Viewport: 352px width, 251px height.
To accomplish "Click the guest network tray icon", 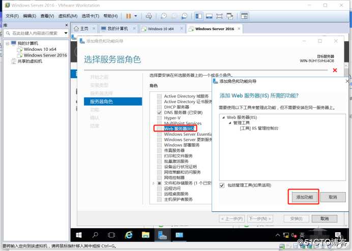I will [286, 235].
